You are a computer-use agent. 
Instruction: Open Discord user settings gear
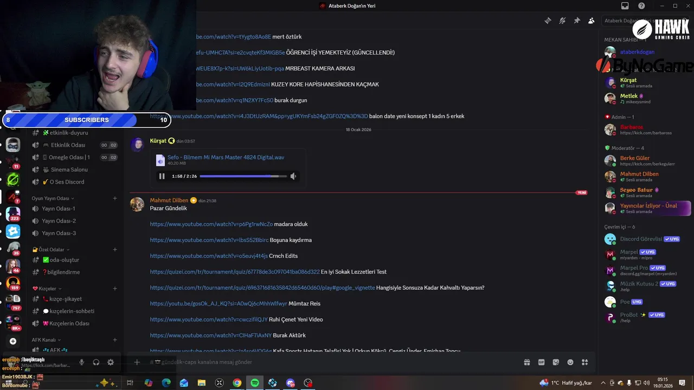tap(111, 362)
